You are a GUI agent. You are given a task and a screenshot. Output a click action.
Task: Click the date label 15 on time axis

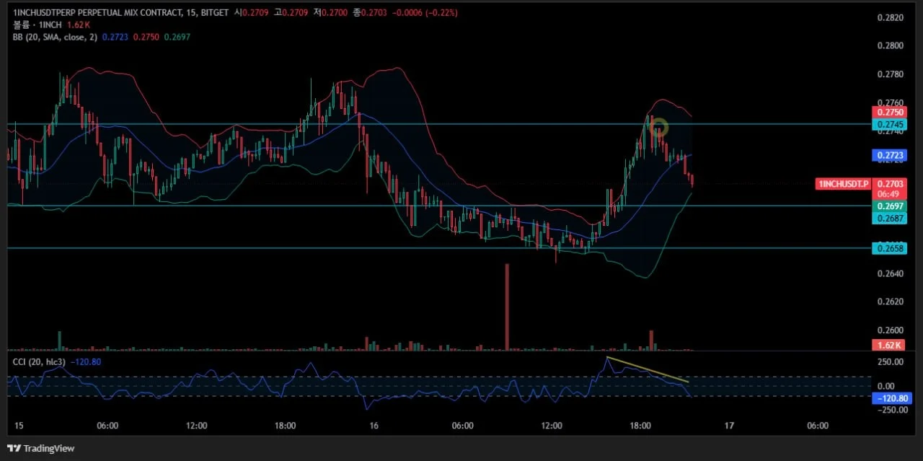pos(19,426)
